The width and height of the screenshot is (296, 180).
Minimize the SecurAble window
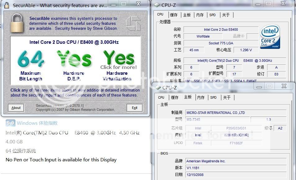click(x=113, y=4)
